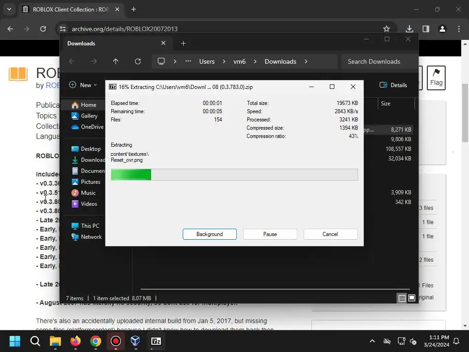Show hidden system tray icons
The image size is (469, 352).
click(372, 341)
